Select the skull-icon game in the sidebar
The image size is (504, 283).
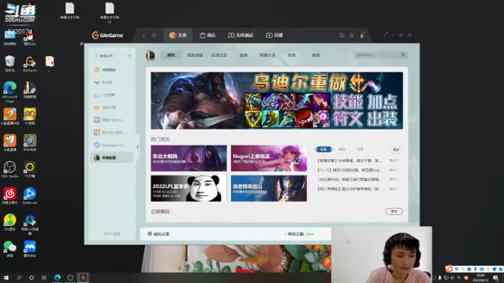[x=112, y=82]
